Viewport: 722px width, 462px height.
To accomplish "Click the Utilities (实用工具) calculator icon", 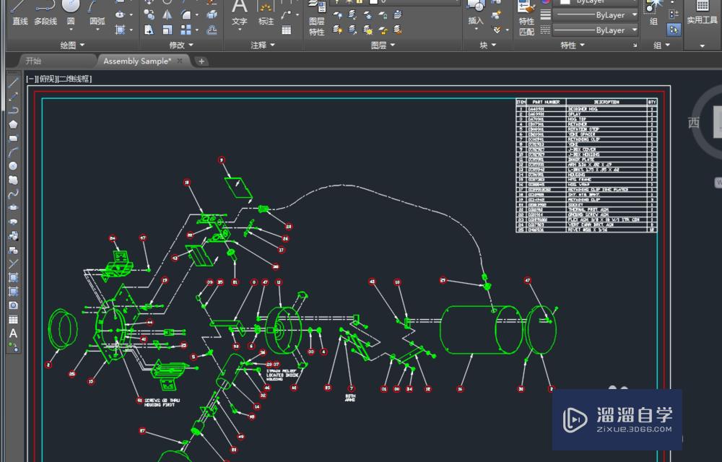I will point(702,7).
